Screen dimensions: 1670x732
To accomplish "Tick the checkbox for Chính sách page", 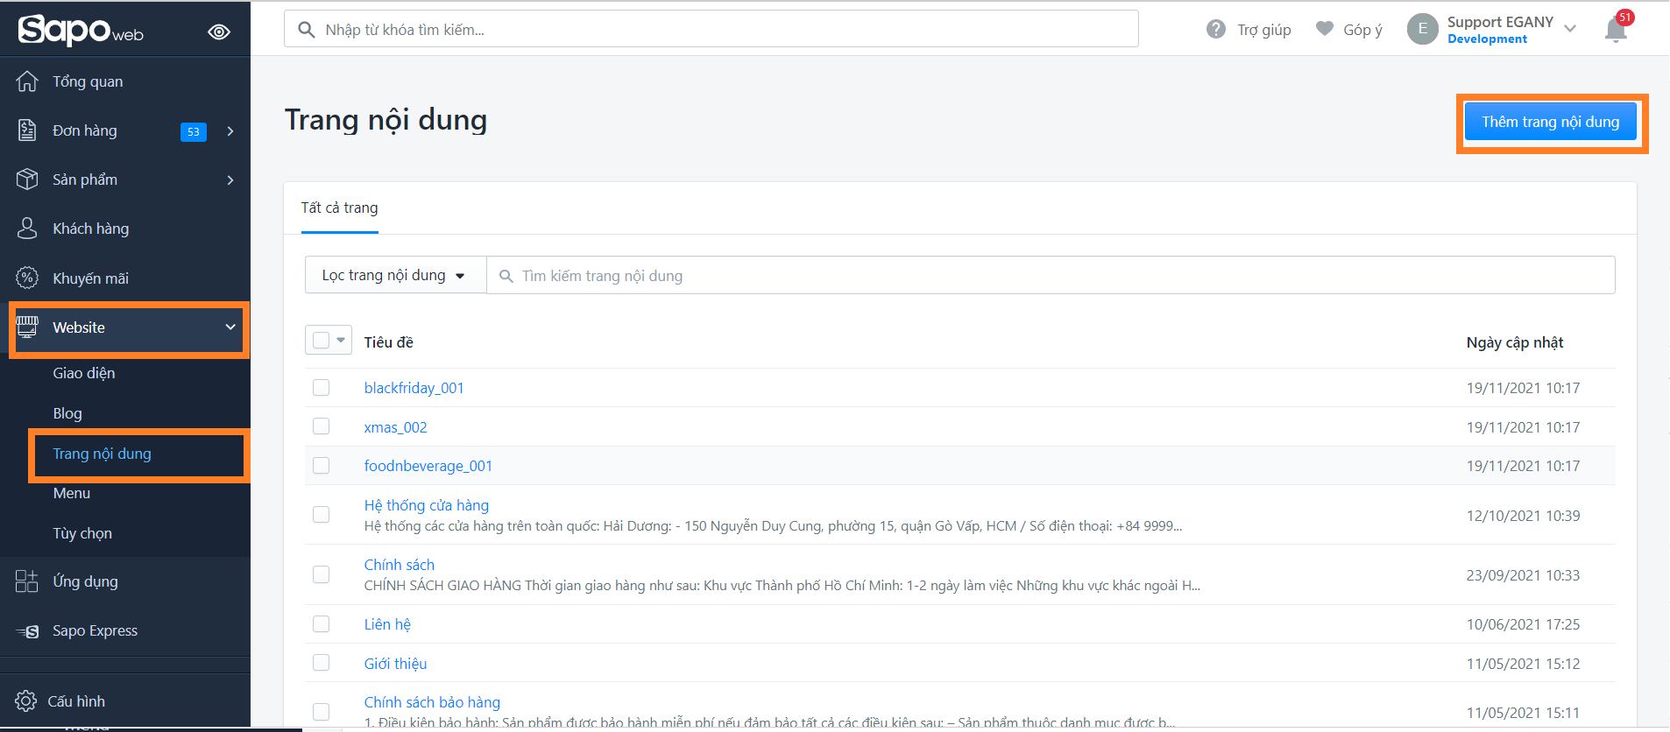I will [322, 574].
